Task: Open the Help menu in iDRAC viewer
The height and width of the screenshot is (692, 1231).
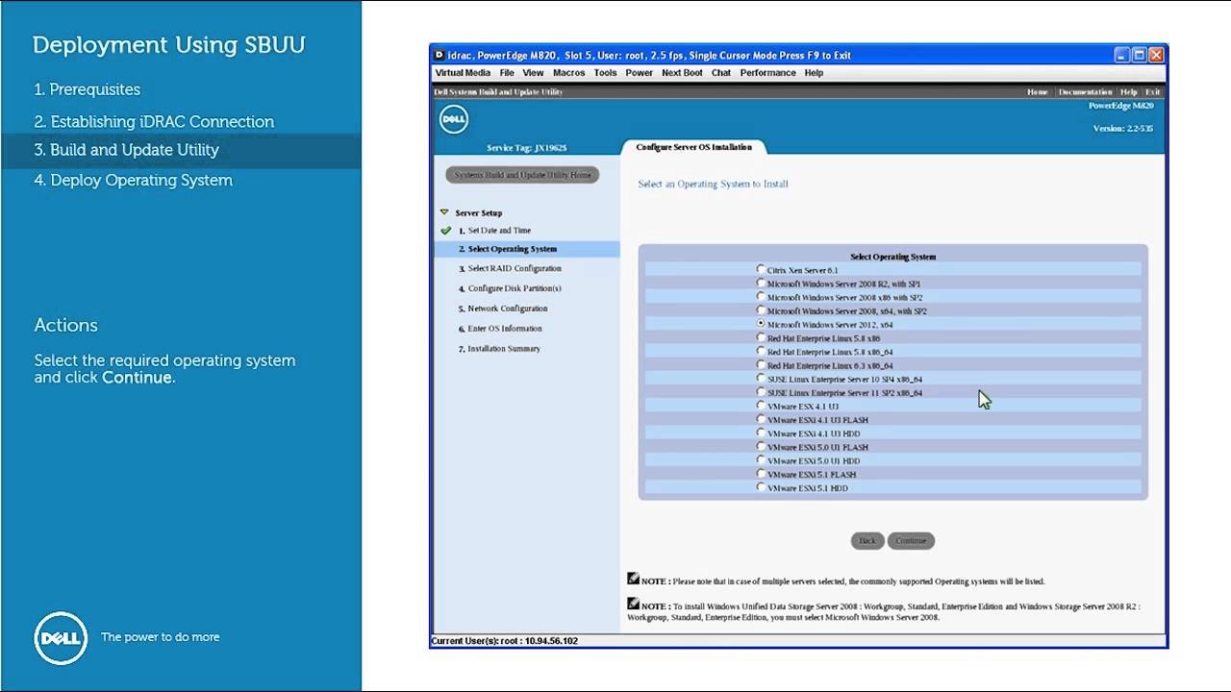Action: [x=814, y=73]
